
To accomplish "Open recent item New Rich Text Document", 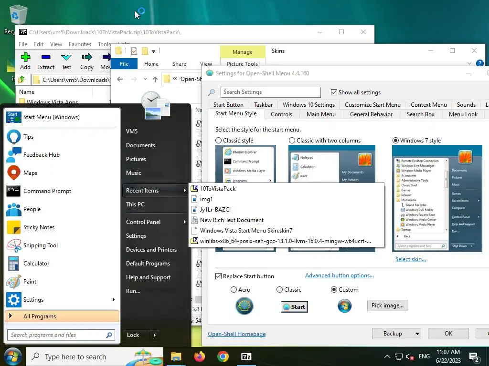I will tap(287, 220).
